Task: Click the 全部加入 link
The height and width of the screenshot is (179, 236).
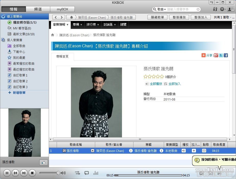Action: click(x=175, y=84)
